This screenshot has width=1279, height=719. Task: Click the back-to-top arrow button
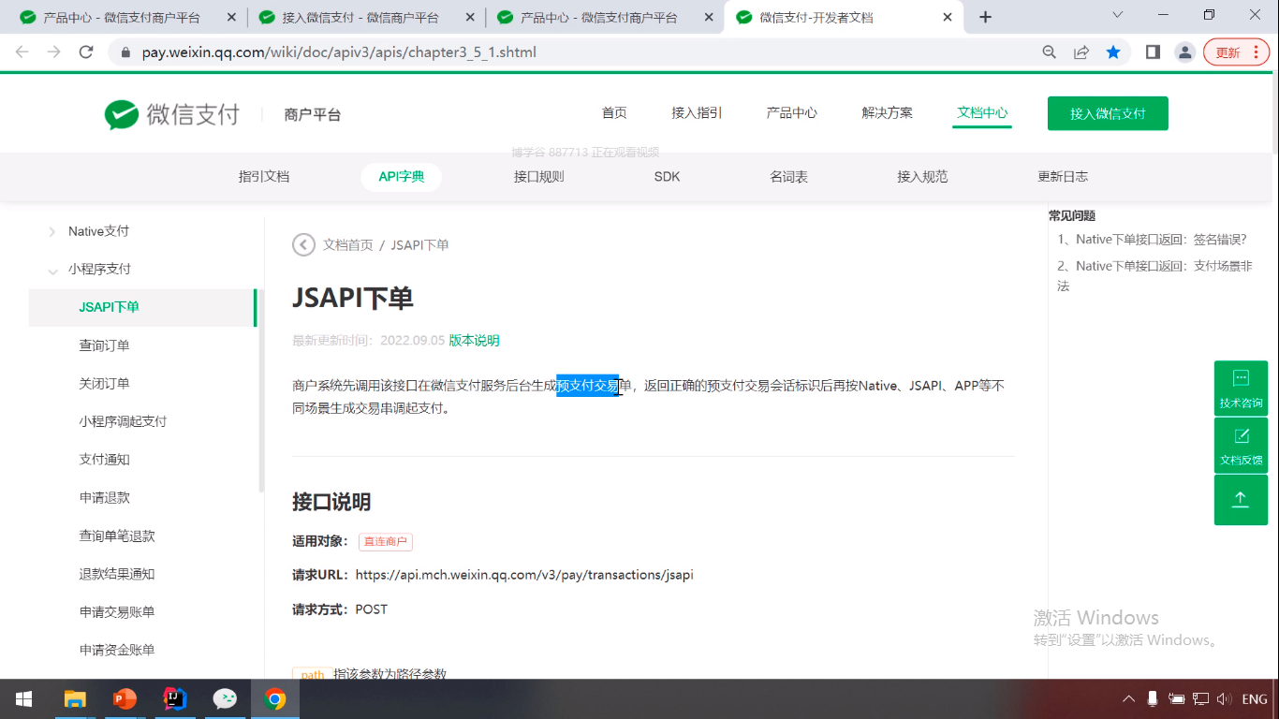point(1241,500)
